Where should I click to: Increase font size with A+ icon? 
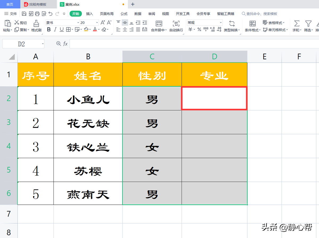pos(103,23)
